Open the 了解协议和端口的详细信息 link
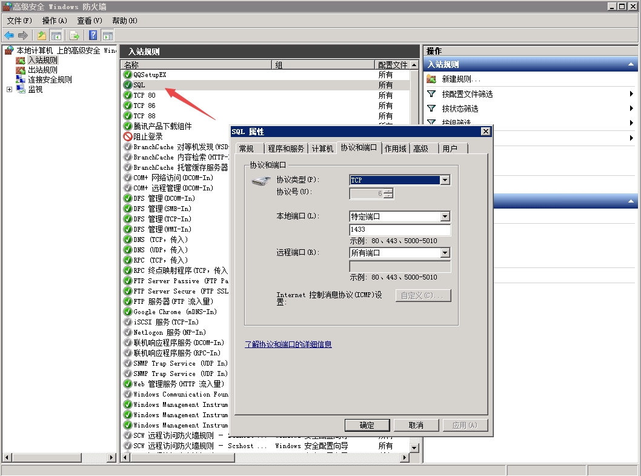This screenshot has height=476, width=641. pyautogui.click(x=288, y=344)
